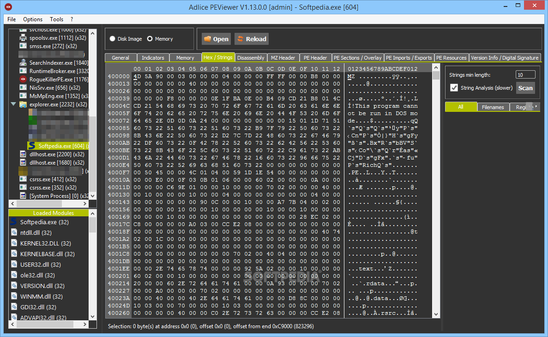The height and width of the screenshot is (337, 548).
Task: Click the RuntimeBroker.exe process icon
Action: pyautogui.click(x=23, y=71)
